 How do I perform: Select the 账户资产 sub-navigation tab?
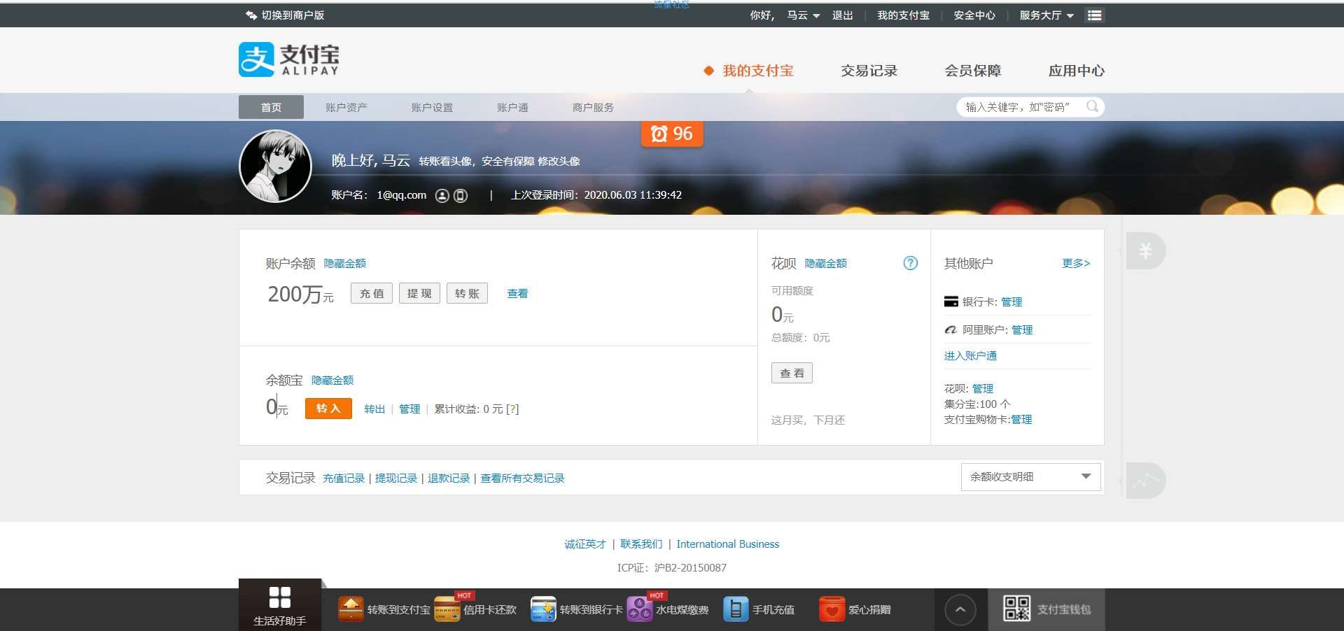[346, 107]
